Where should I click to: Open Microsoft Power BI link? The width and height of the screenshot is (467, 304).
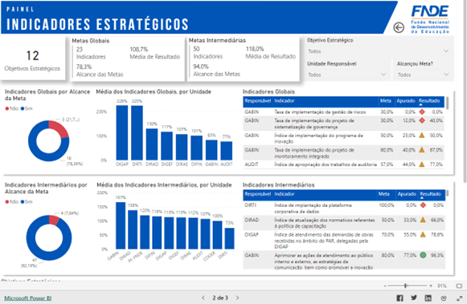(x=27, y=298)
